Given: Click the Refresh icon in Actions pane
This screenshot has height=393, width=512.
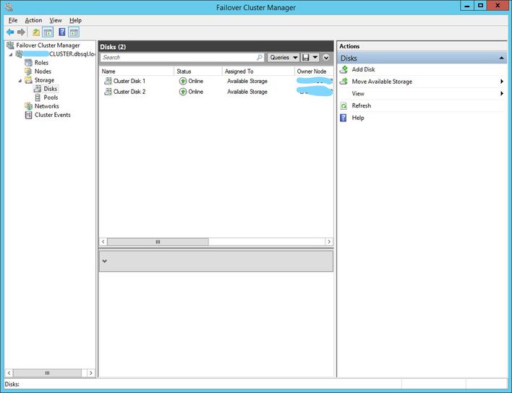Looking at the screenshot, I should pyautogui.click(x=344, y=105).
